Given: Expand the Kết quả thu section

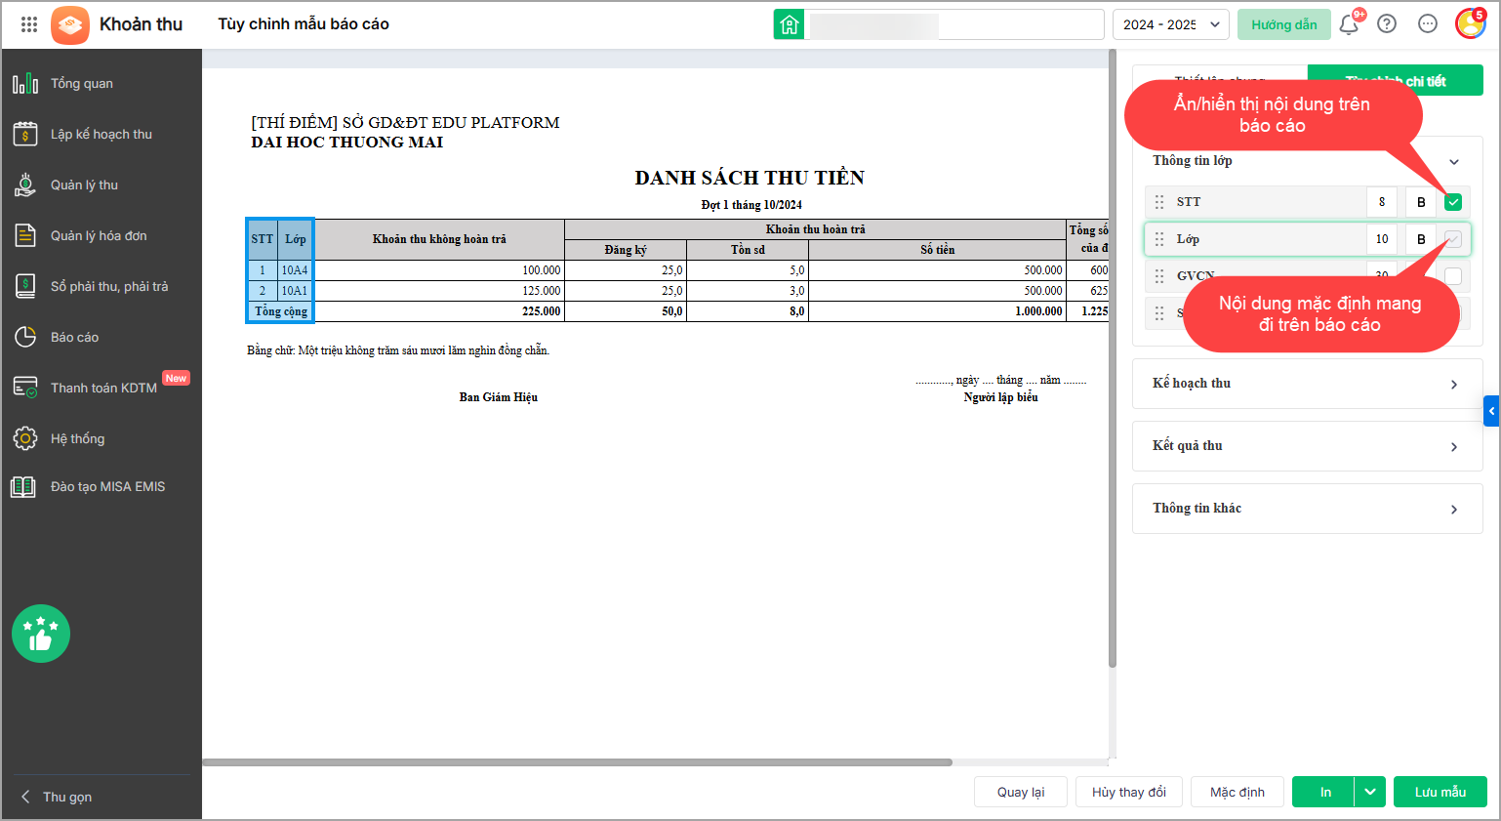Looking at the screenshot, I should [1307, 446].
